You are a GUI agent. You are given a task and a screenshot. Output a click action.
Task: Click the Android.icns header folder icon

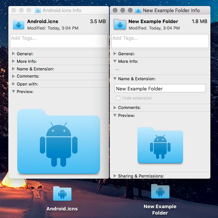click(19, 25)
